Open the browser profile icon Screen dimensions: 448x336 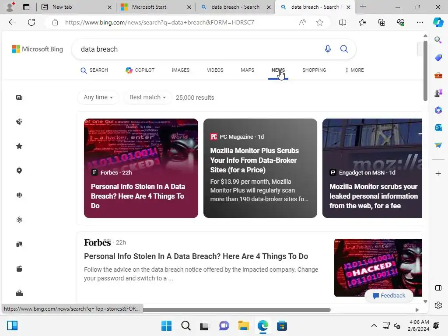click(x=10, y=7)
